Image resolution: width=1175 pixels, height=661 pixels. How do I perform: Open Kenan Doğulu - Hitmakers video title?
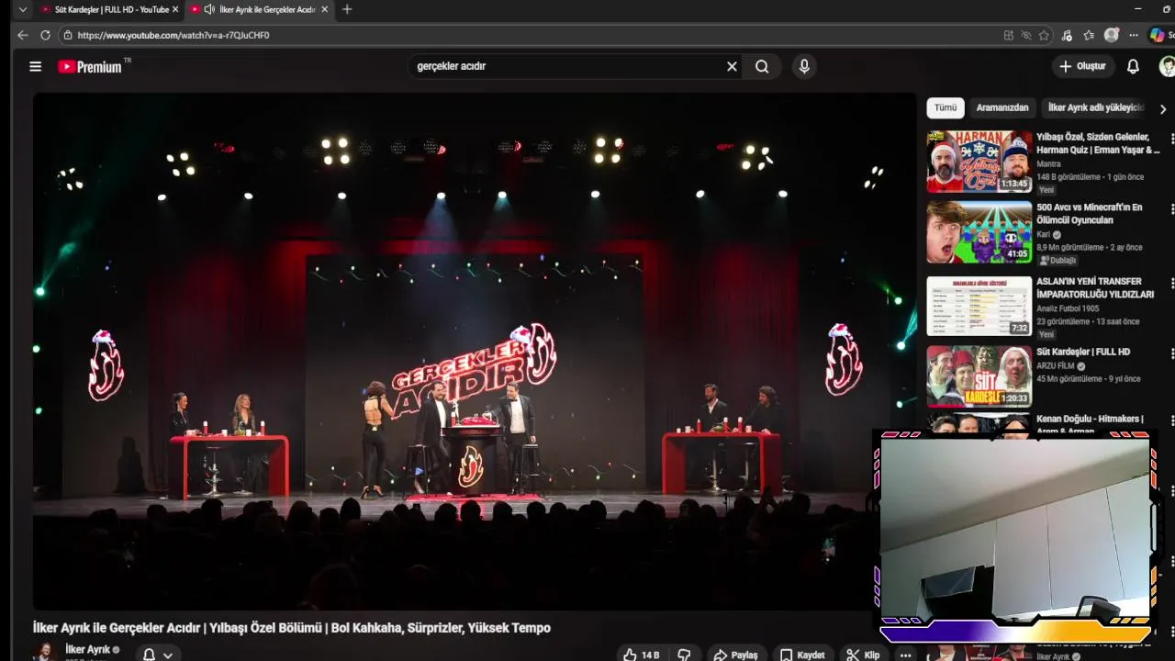(1090, 423)
